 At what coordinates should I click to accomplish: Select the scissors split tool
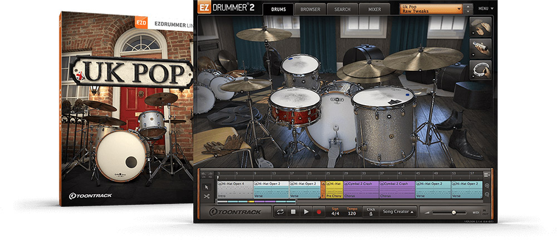click(207, 196)
